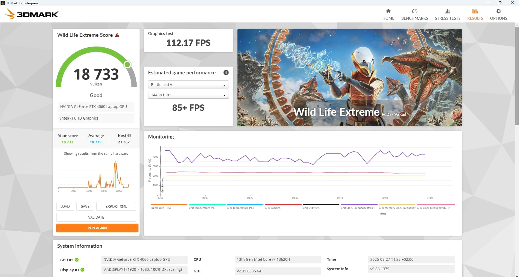Viewport: 519px width, 277px height.
Task: Toggle the Frame rate (FPS) legend
Action: 169,207
